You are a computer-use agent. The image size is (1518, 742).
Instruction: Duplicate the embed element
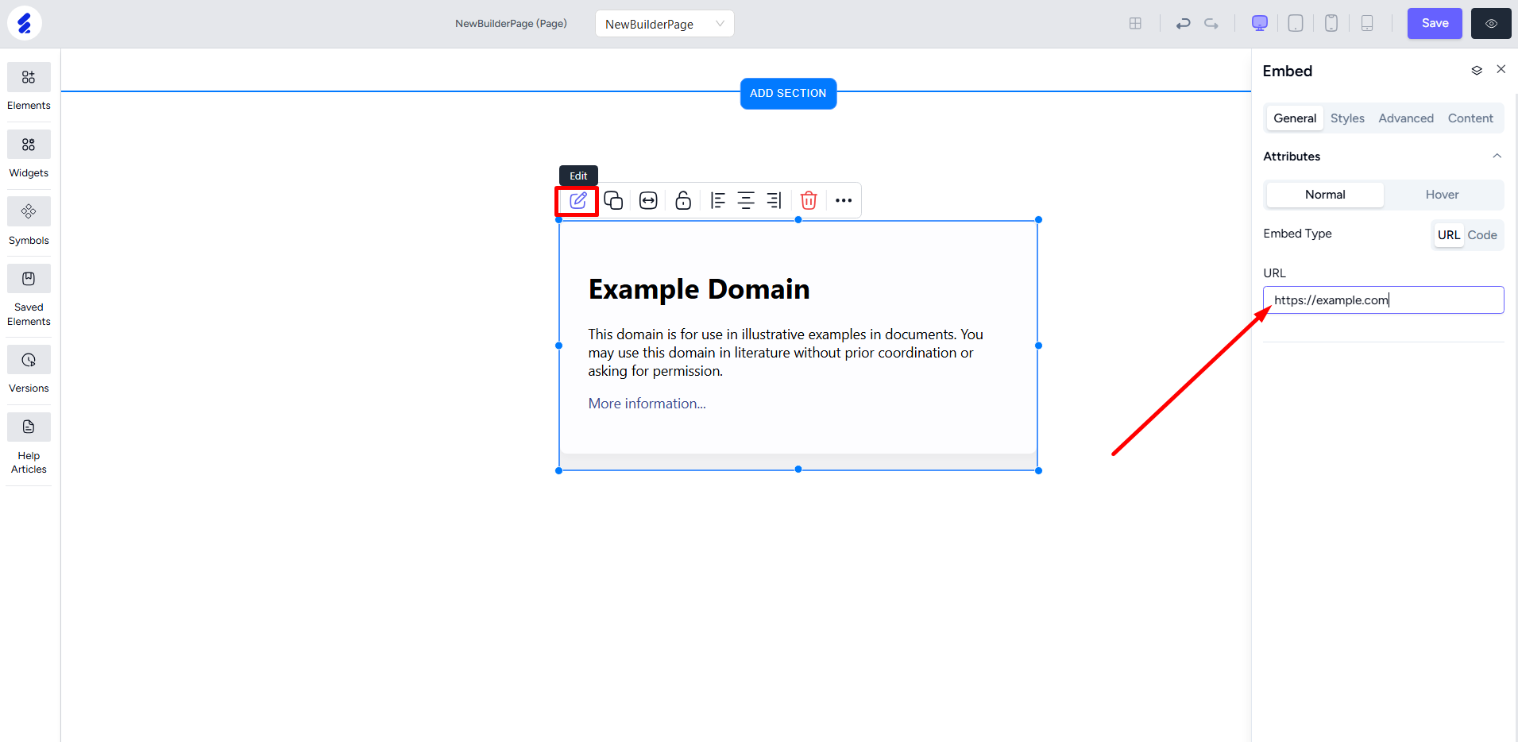613,201
